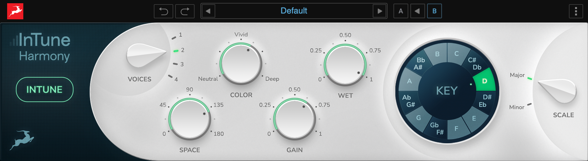Switch to preset slot B
This screenshot has height=161, width=588.
pos(435,11)
